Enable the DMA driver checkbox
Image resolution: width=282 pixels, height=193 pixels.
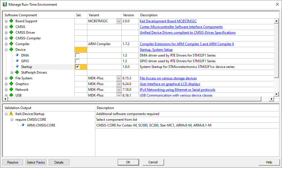coord(77,55)
